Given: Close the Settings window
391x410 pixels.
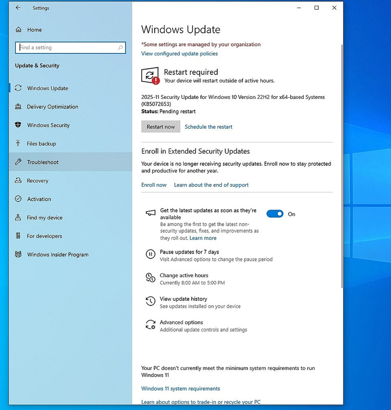Looking at the screenshot, I should [334, 8].
